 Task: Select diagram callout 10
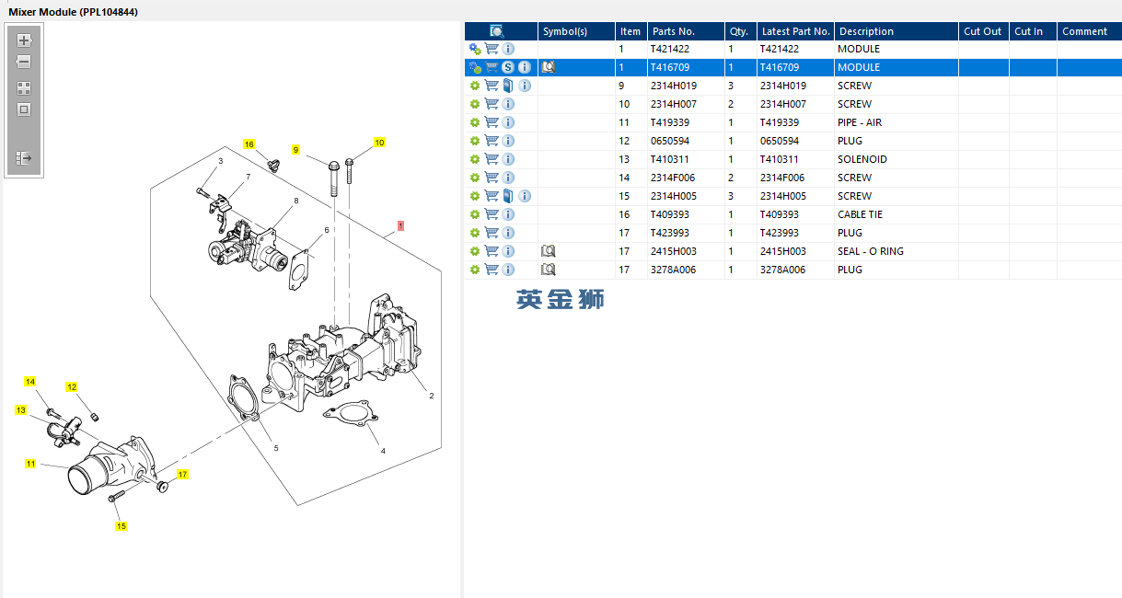click(x=379, y=143)
